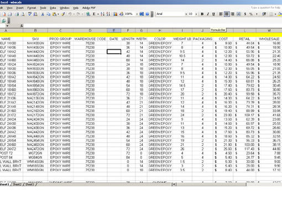Click the WHOLESALE header cell
The height and width of the screenshot is (199, 282).
click(269, 39)
